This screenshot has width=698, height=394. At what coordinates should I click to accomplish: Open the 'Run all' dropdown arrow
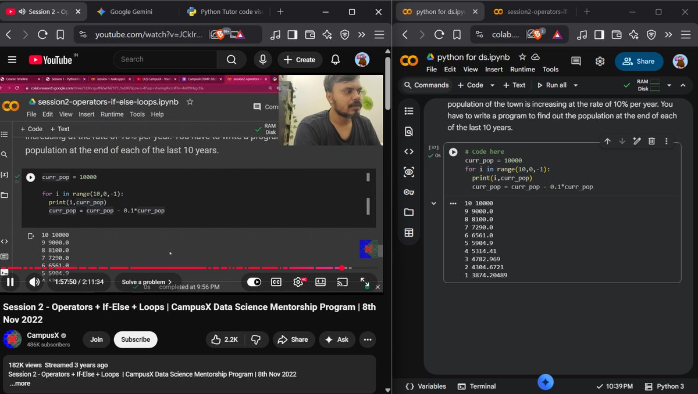[576, 85]
